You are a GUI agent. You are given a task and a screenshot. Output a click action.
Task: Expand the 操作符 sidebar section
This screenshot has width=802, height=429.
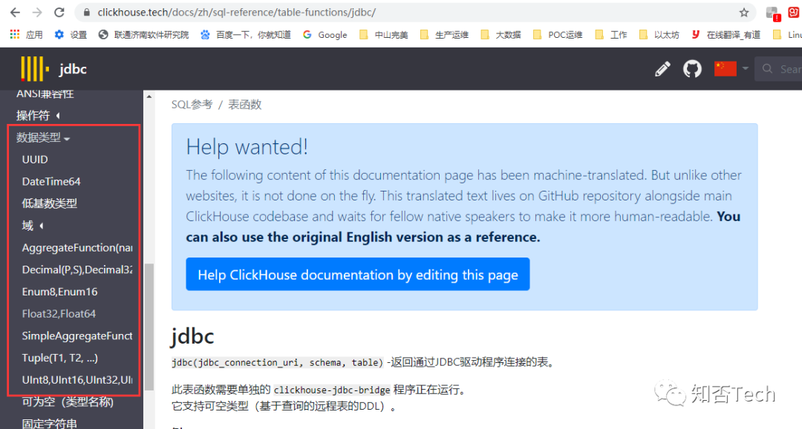pos(38,116)
